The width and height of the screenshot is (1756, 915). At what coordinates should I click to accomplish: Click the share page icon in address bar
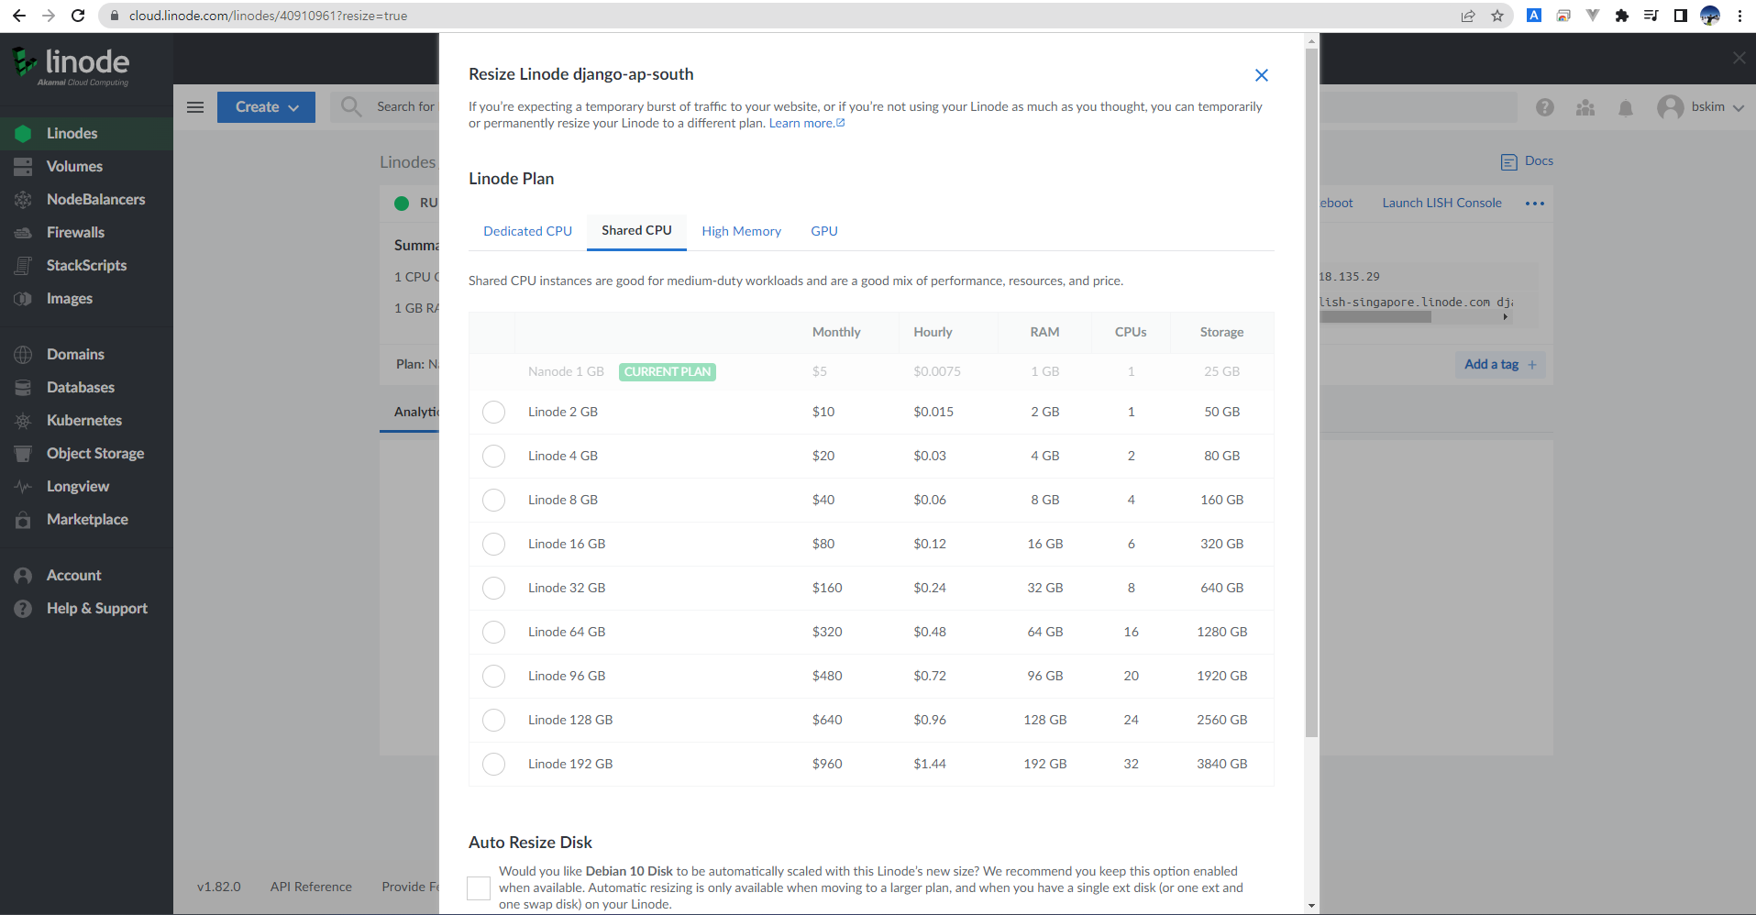1468,16
